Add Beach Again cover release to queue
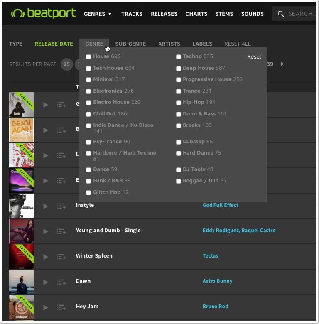 (x=61, y=130)
